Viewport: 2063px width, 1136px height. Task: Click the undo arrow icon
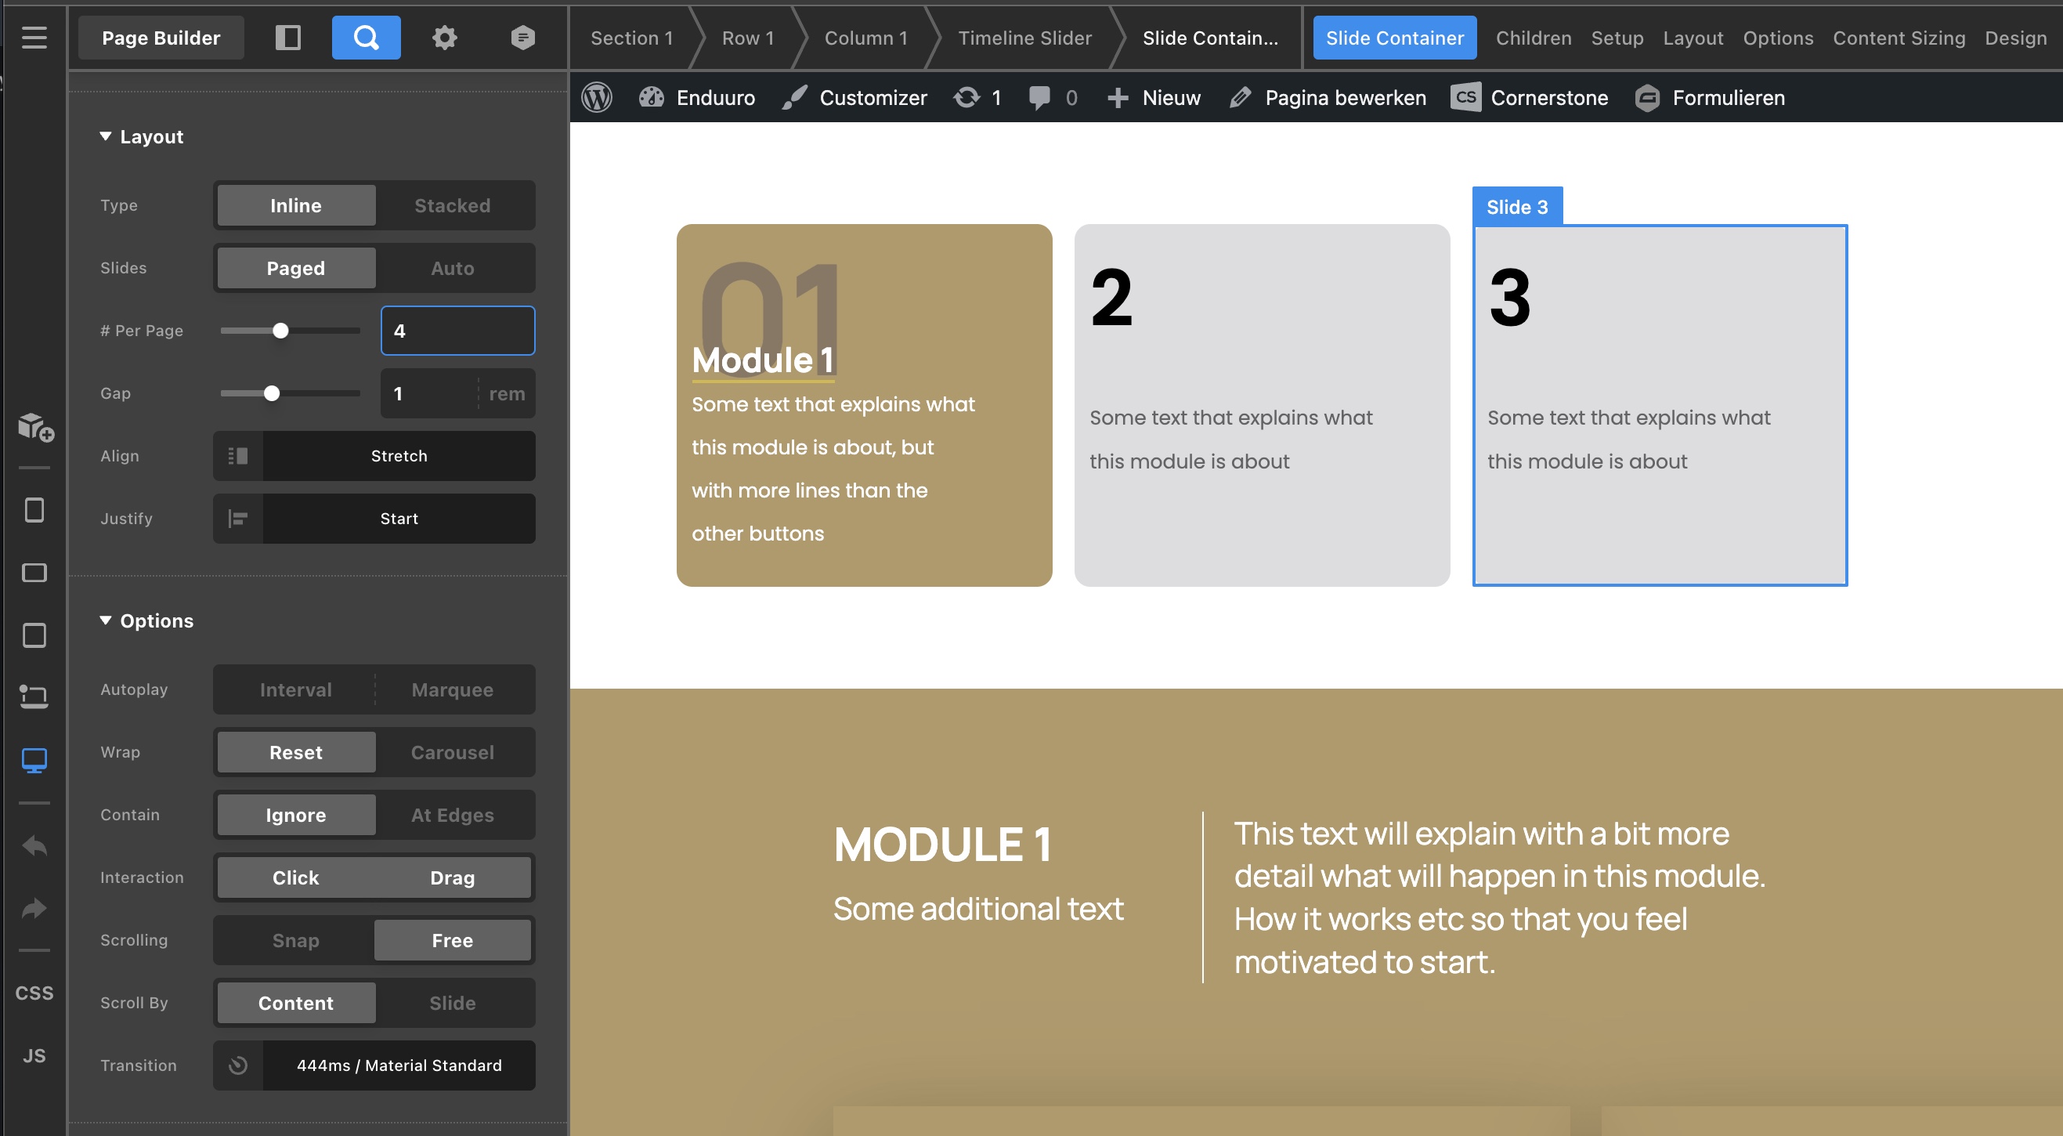34,847
